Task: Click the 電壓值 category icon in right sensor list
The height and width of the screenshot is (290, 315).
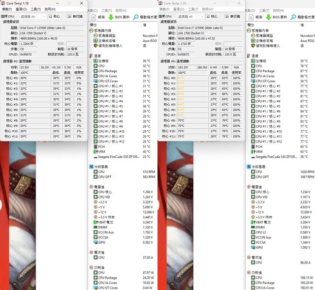Action: pyautogui.click(x=250, y=187)
